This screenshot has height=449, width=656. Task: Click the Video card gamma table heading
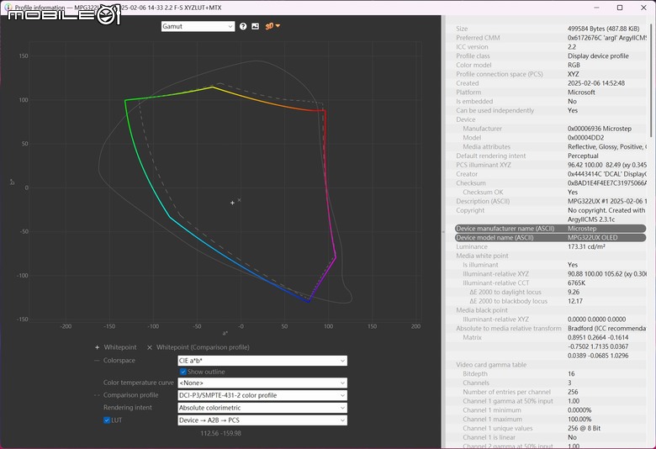pos(491,365)
